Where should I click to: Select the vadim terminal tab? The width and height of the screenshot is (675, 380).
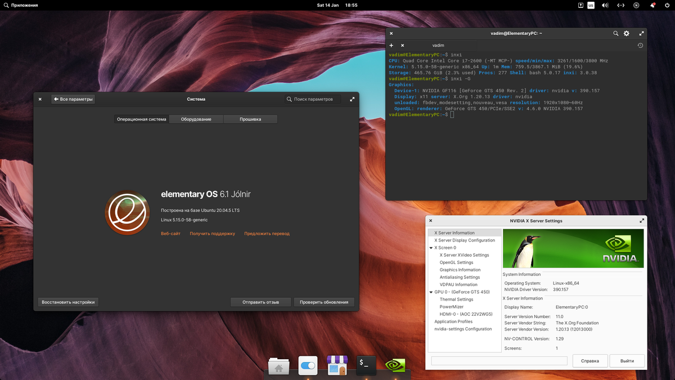click(x=438, y=45)
